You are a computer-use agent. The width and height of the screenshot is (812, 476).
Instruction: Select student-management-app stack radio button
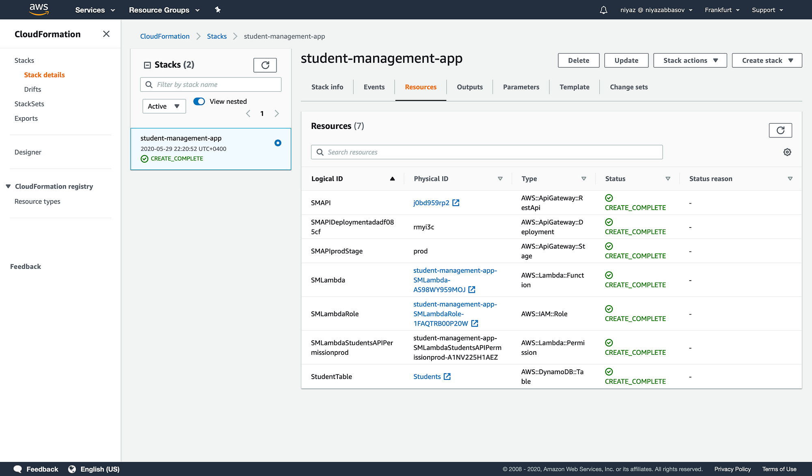tap(278, 143)
